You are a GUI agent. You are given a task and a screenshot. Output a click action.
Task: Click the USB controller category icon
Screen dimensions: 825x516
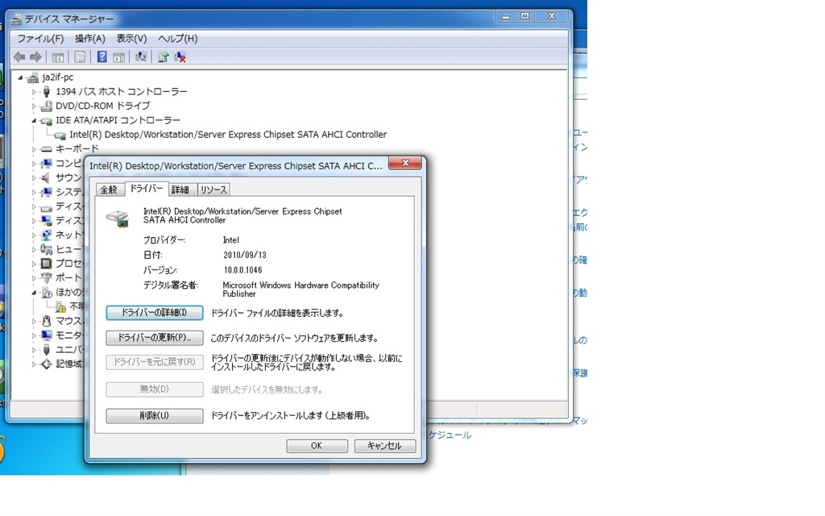coord(46,349)
